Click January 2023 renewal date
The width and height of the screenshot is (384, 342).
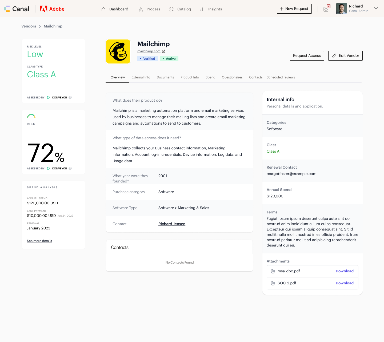coord(39,228)
